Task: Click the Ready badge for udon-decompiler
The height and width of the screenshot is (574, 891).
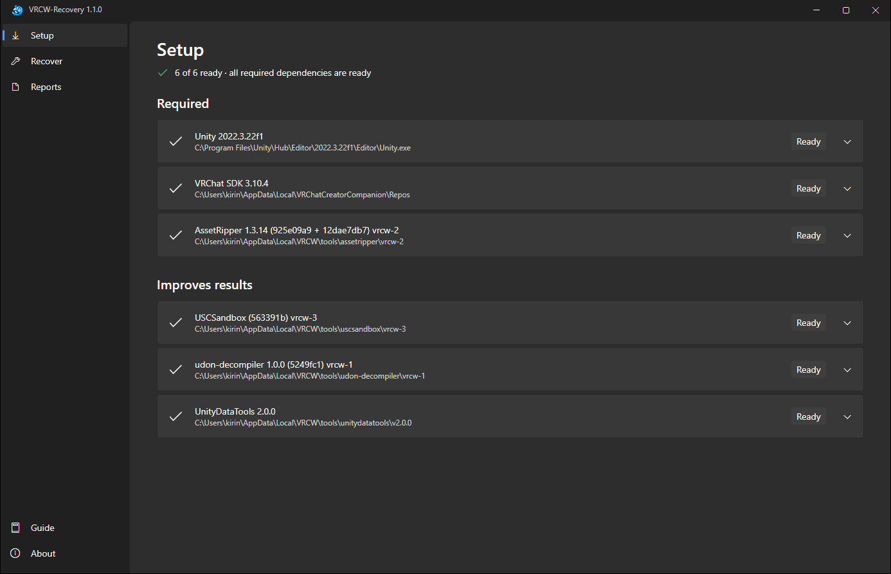Action: (809, 370)
